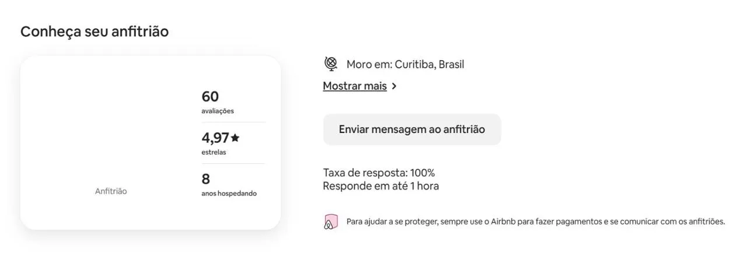Click the globe icon beside Curitiba location
747x266 pixels.
pos(331,64)
